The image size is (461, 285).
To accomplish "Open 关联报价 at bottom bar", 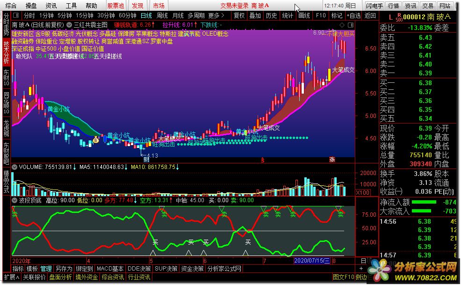I will pyautogui.click(x=34, y=277).
